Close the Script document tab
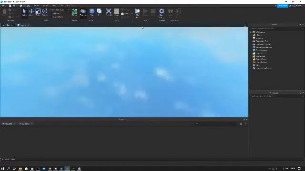Viewport: 305px width, 171px height. [29, 25]
